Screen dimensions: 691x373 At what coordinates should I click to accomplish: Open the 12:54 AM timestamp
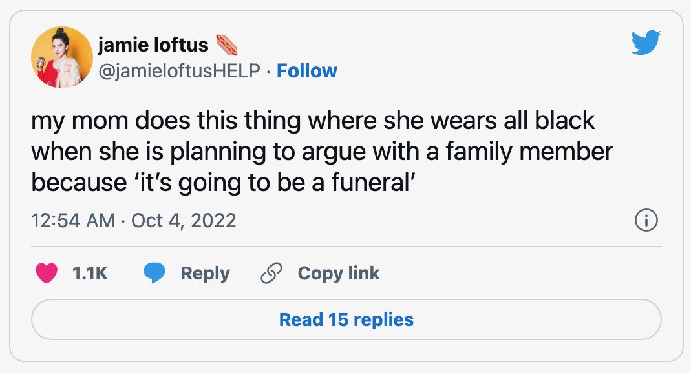72,220
